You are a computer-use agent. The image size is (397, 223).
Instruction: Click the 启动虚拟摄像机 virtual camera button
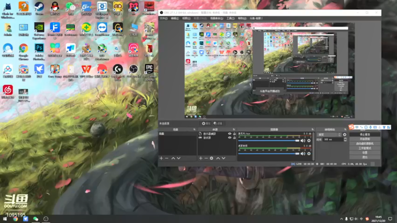[365, 144]
